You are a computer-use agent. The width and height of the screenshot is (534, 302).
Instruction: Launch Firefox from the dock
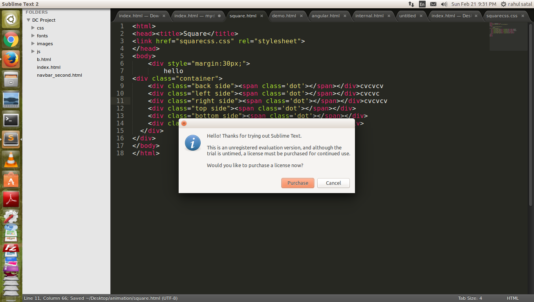(11, 59)
